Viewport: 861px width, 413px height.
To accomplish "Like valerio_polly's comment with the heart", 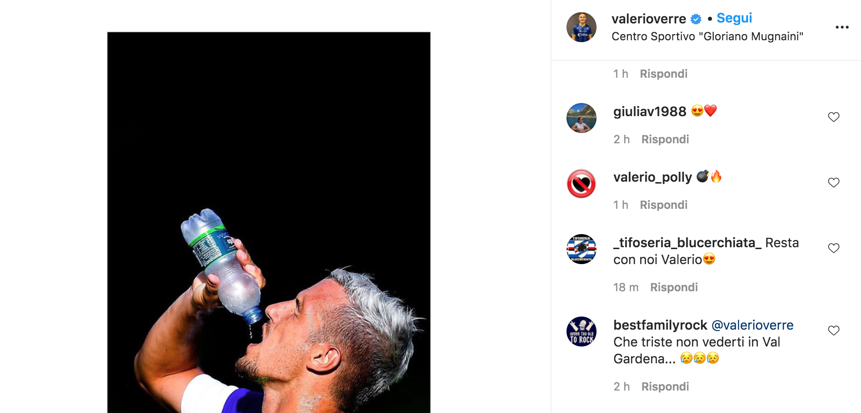I will pyautogui.click(x=833, y=183).
